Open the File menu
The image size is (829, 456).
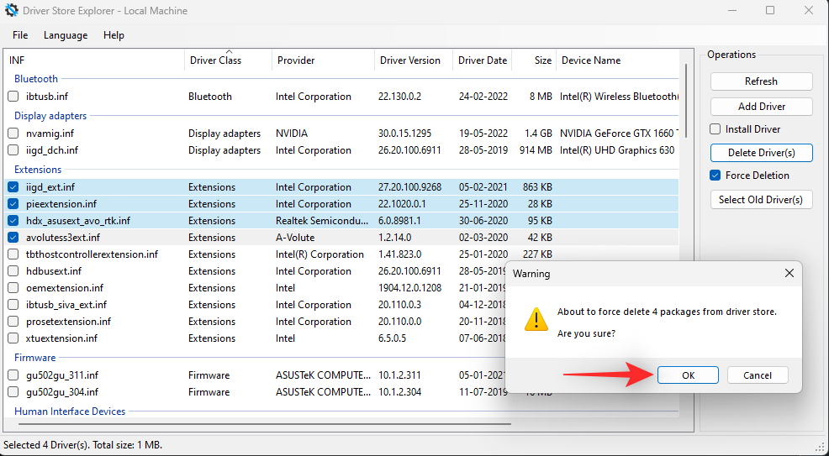point(20,35)
